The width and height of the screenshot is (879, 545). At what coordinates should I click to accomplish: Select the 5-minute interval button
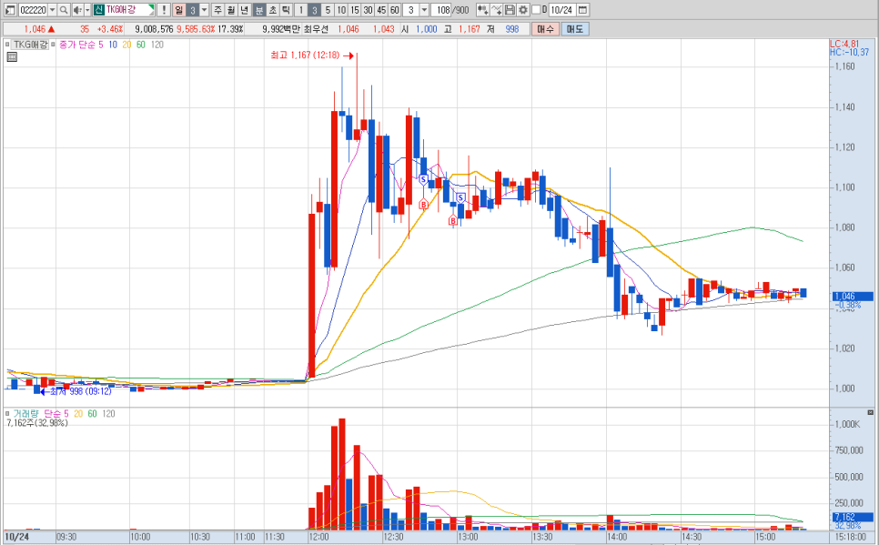click(x=328, y=10)
